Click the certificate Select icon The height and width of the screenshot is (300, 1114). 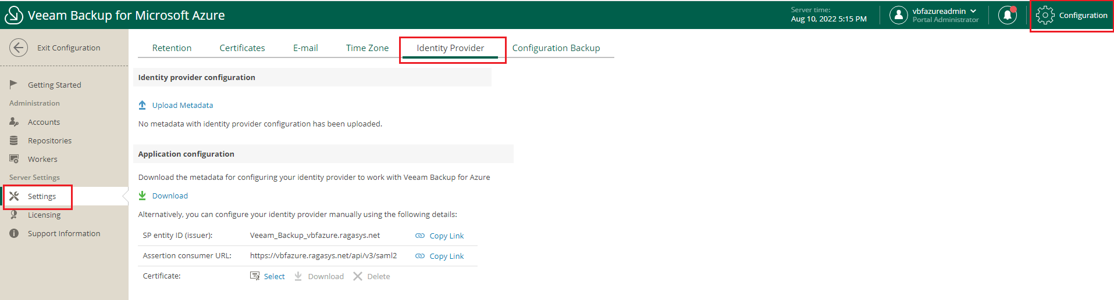click(x=255, y=276)
